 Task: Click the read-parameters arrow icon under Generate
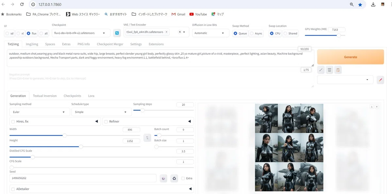(x=321, y=70)
